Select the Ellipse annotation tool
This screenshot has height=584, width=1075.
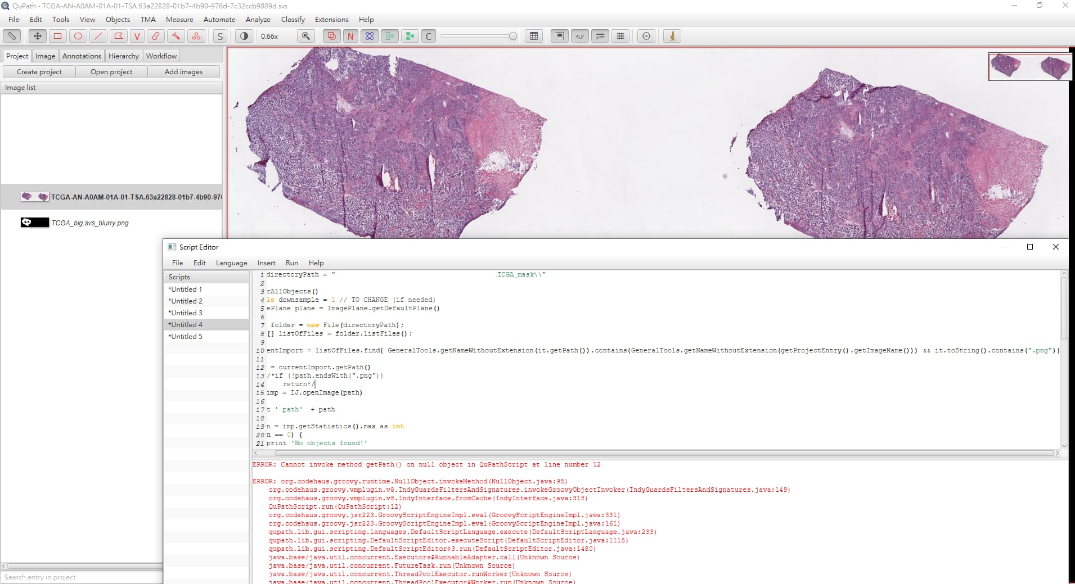pyautogui.click(x=78, y=36)
